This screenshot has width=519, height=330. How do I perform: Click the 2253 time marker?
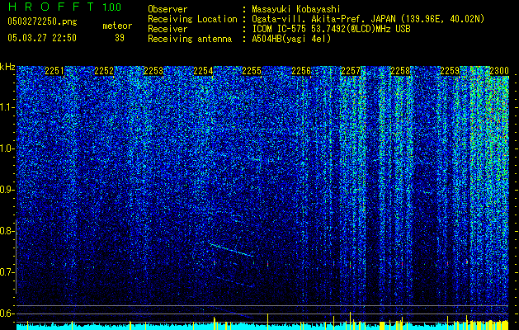(153, 71)
